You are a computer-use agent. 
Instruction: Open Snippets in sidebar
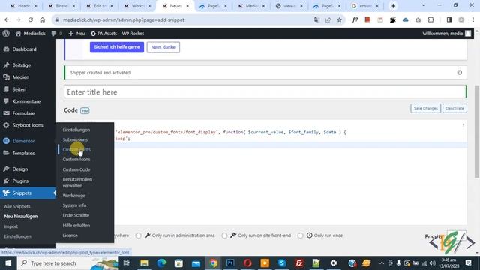coord(28,193)
